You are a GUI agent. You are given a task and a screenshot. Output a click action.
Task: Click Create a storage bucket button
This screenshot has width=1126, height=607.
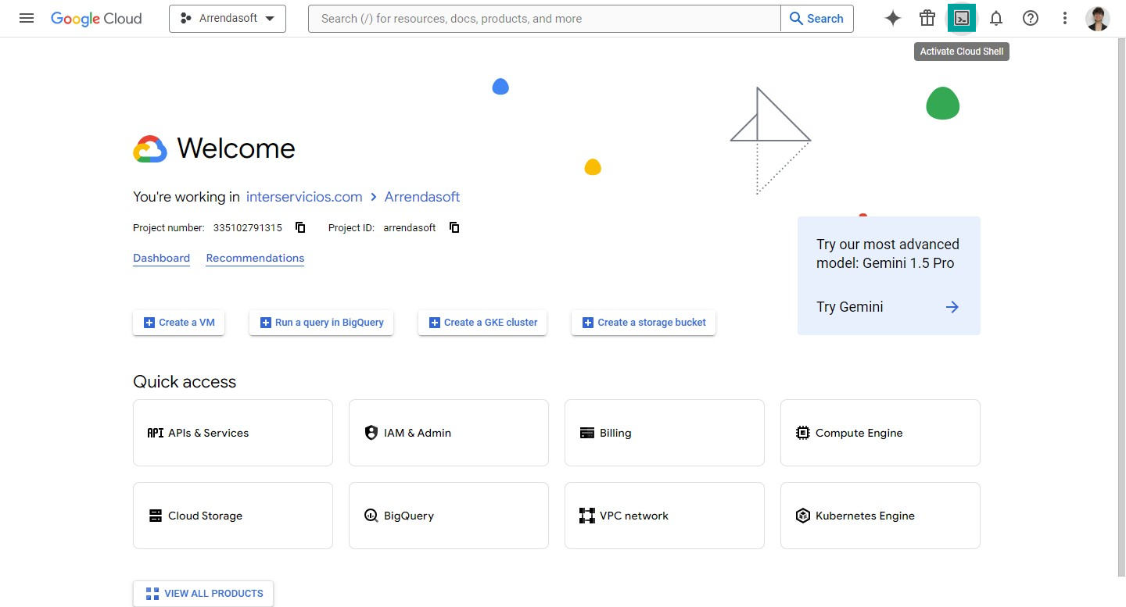click(x=644, y=323)
